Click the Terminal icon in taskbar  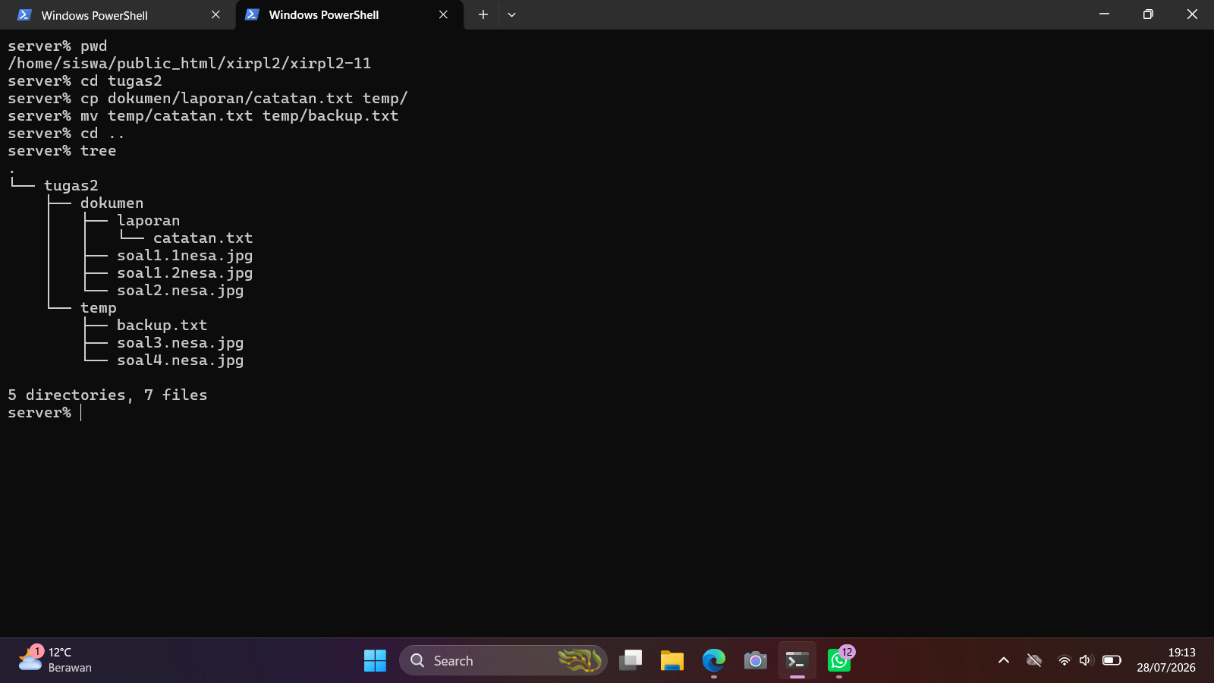click(797, 661)
